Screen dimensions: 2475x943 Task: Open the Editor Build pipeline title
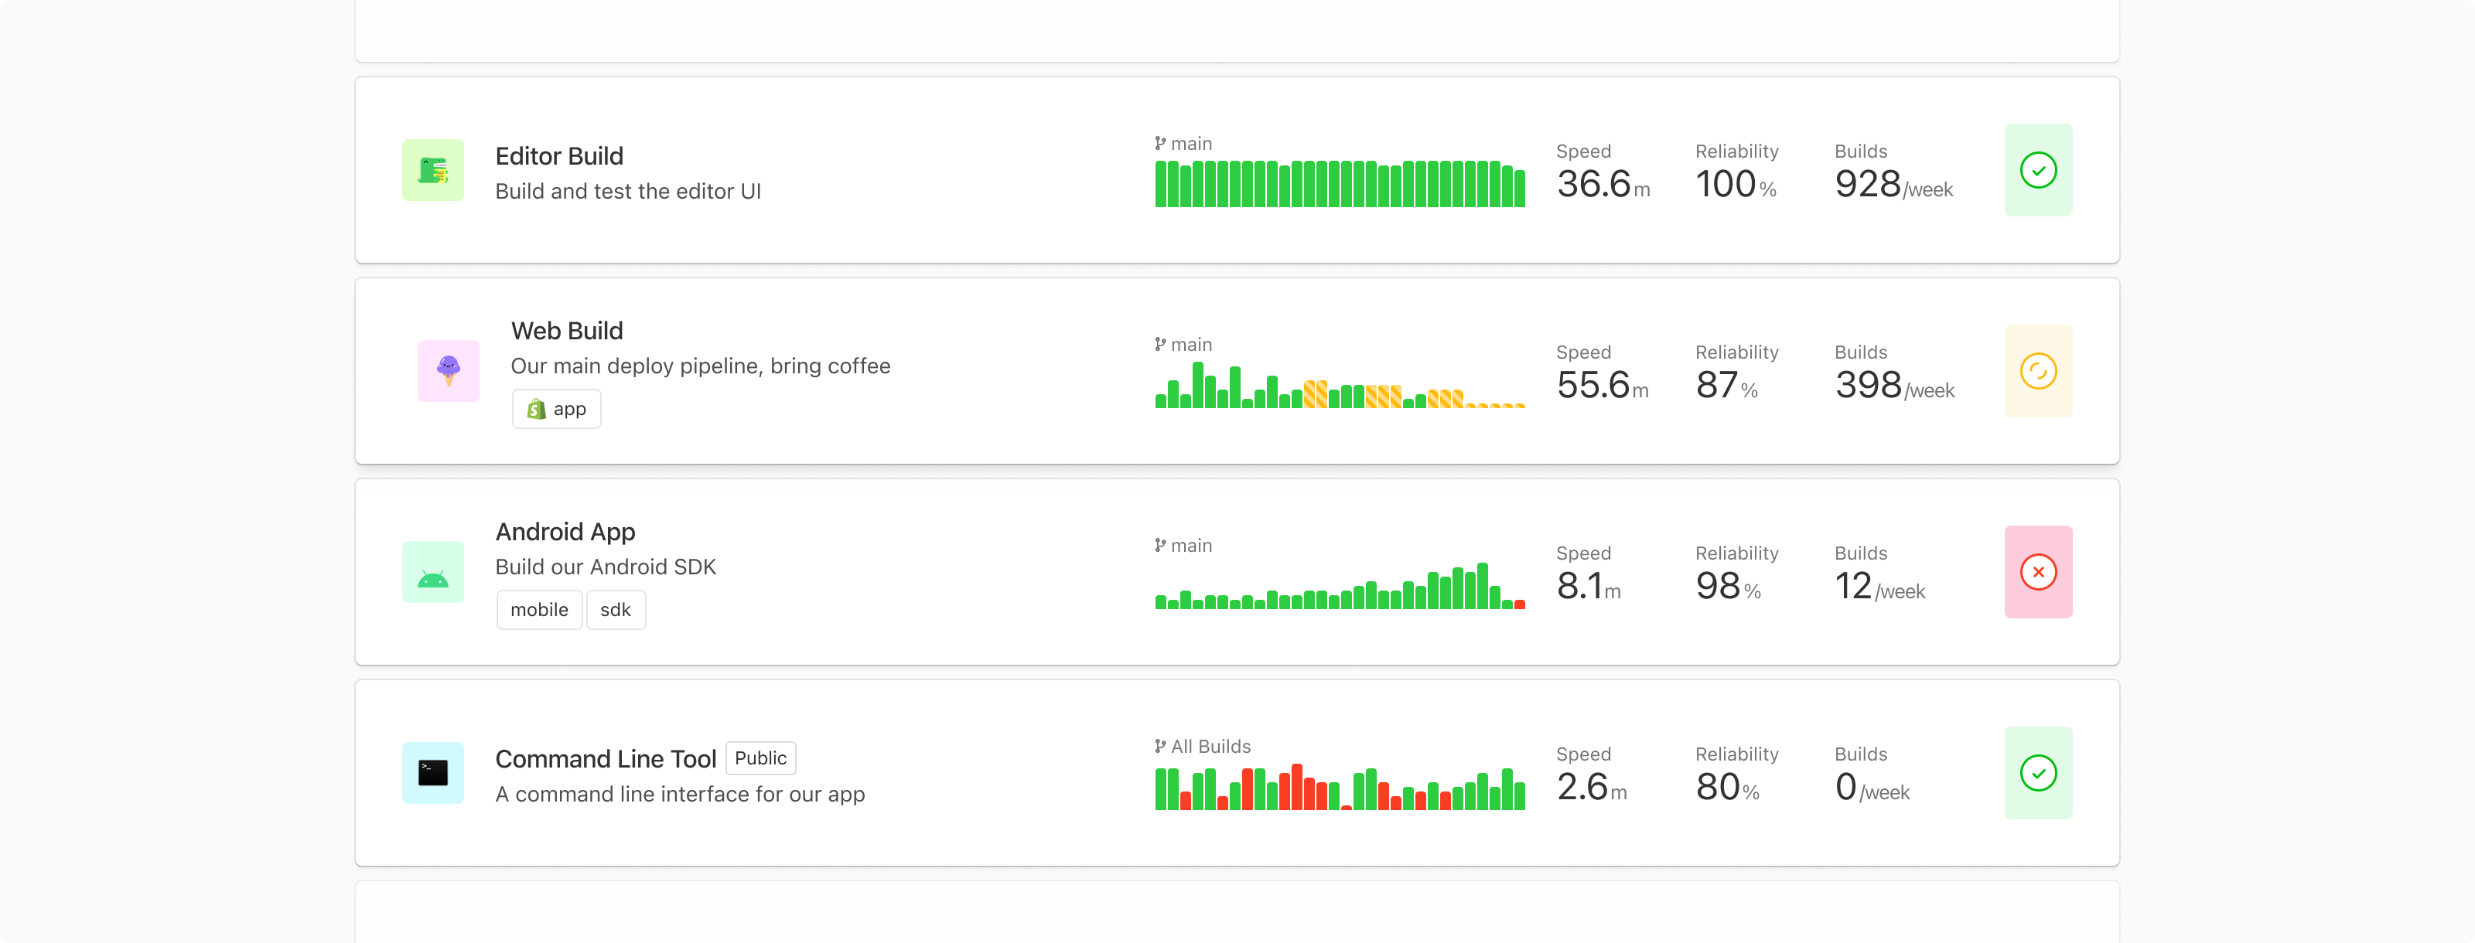[559, 157]
